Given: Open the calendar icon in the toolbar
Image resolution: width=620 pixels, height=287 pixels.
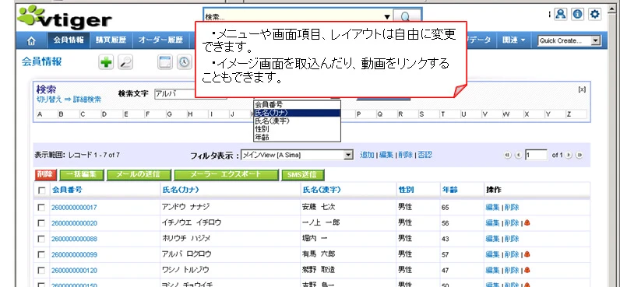Looking at the screenshot, I should pyautogui.click(x=164, y=62).
